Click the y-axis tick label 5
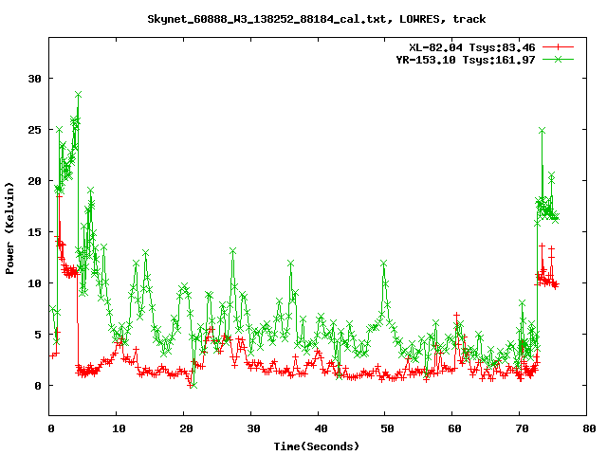Viewport: 607px width, 455px height. pos(38,335)
